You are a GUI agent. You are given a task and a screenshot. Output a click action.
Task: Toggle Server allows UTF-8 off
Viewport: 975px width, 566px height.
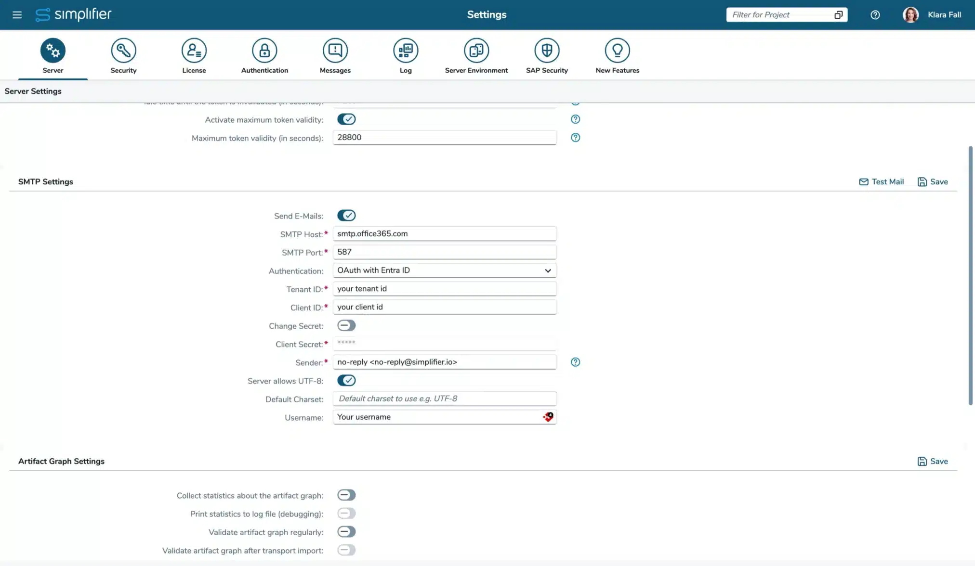click(346, 380)
